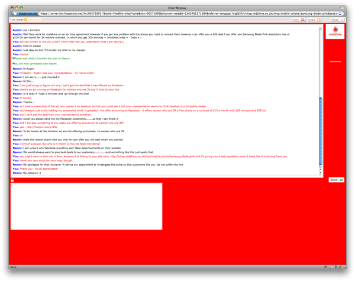Click the 'Hi Austin' message from Naomi
This screenshot has height=281, width=355.
tap(24, 68)
